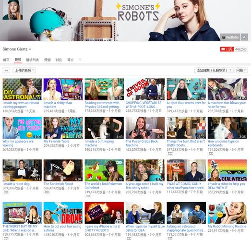Click the CC badge under The Sandwich Robot
Image resolution: width=251 pixels, height=240 pixels.
click(x=47, y=192)
